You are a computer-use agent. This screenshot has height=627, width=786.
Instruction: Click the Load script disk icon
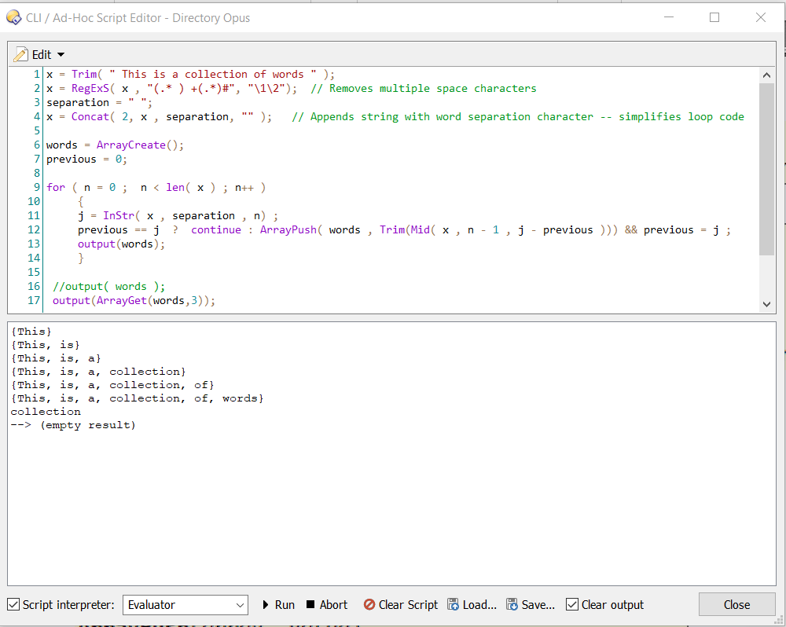click(454, 604)
